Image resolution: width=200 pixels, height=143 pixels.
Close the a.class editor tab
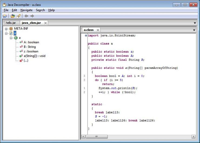(98, 30)
